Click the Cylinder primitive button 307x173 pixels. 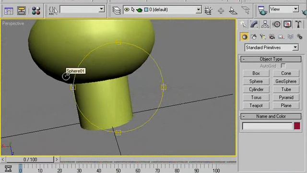coord(256,89)
